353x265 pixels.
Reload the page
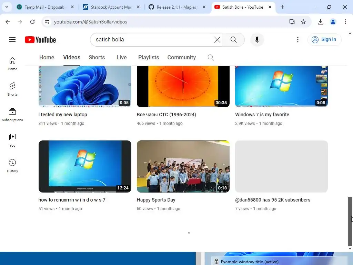(x=32, y=22)
